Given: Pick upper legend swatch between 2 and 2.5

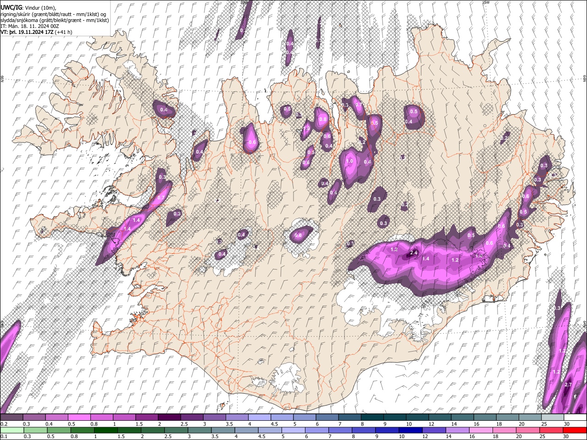Looking at the screenshot, I should (x=169, y=418).
